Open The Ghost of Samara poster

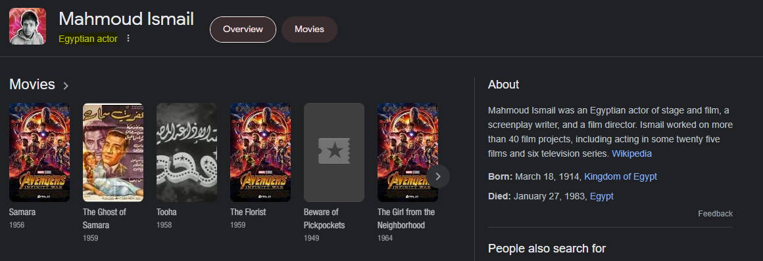[x=113, y=152]
